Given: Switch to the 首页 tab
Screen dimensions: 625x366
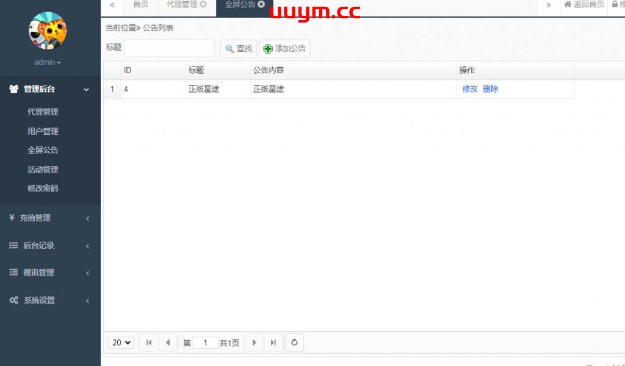Looking at the screenshot, I should click(x=140, y=5).
